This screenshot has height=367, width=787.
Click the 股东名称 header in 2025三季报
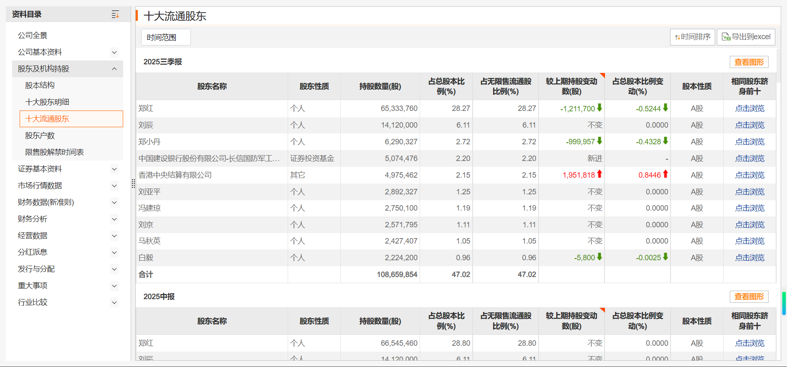[x=212, y=86]
